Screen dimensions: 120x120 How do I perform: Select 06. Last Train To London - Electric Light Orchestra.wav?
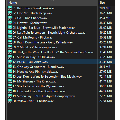49,33
